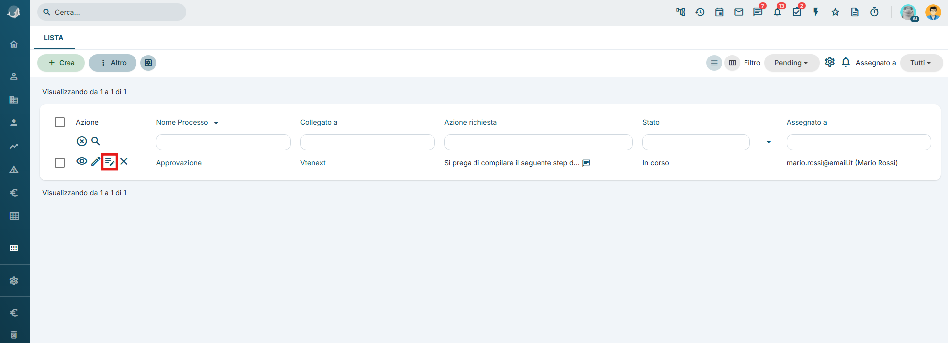This screenshot has height=343, width=948.
Task: Open the Vtenext linked record
Action: point(313,163)
